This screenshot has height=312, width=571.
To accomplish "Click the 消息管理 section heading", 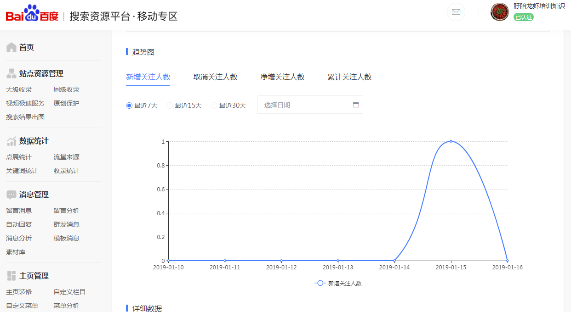I will [x=34, y=195].
